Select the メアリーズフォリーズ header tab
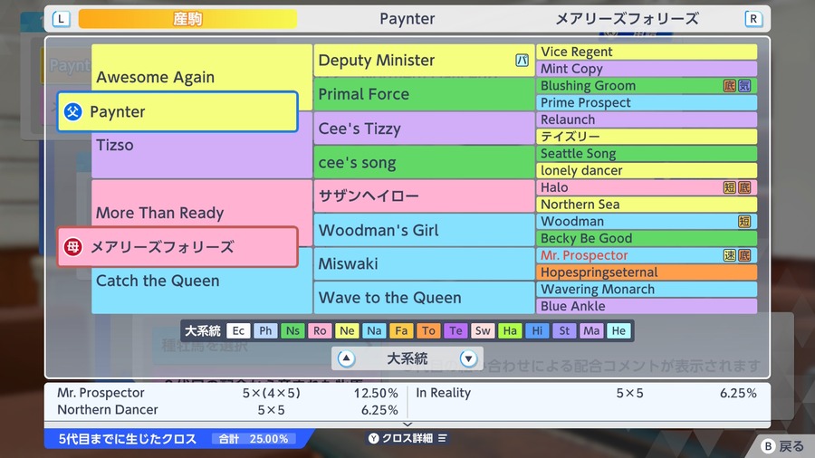Viewport: 815px width, 458px height. tap(628, 19)
